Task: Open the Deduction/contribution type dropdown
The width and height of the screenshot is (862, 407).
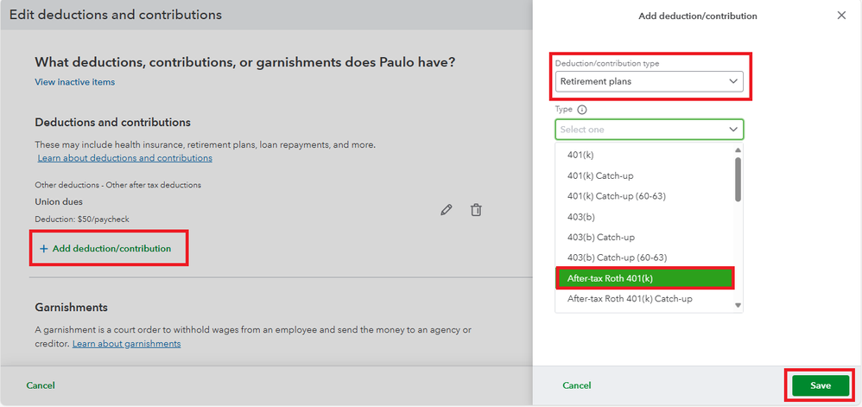Action: click(x=649, y=81)
